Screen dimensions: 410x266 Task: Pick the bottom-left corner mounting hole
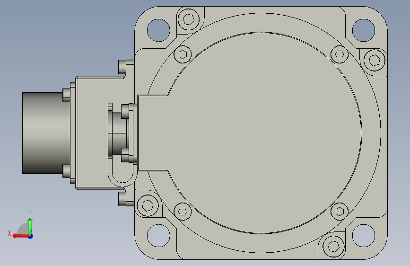pos(158,235)
